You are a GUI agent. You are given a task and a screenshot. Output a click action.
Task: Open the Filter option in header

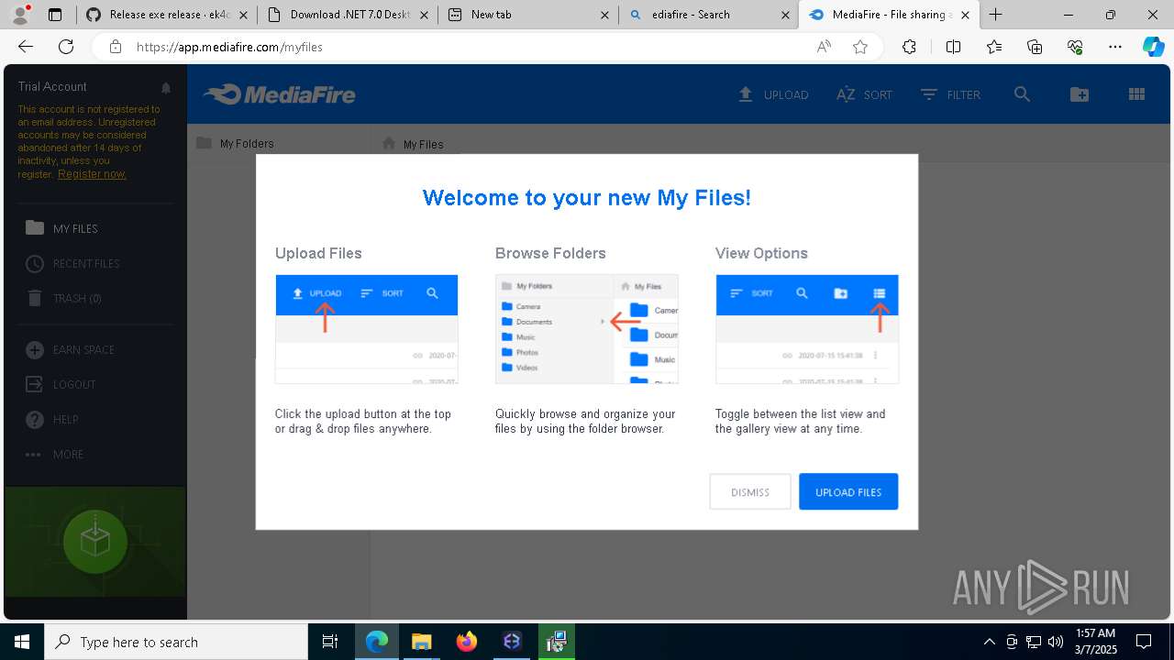pos(950,94)
